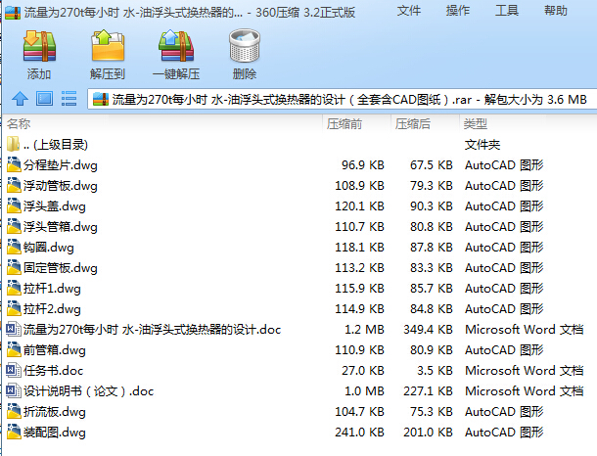The width and height of the screenshot is (597, 456).
Task: Click the 360压缩 app icon in title bar
Action: coord(13,13)
